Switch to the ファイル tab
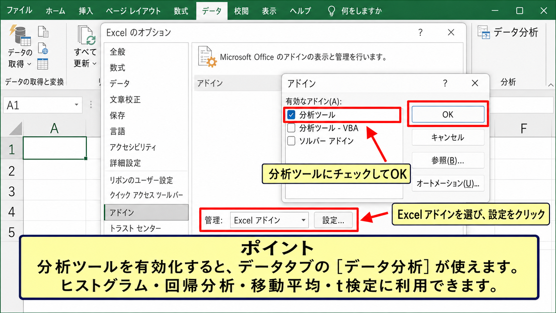556x313 pixels. 19,11
